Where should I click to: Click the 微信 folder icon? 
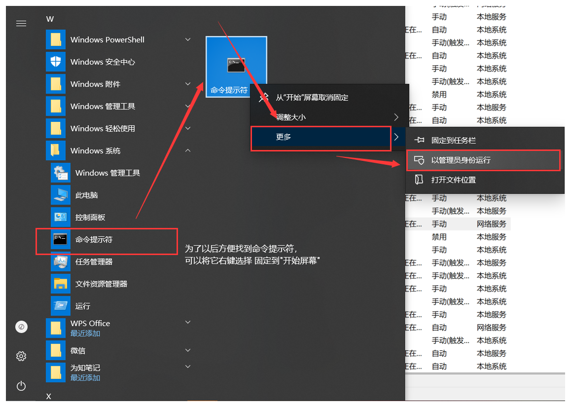tap(56, 350)
